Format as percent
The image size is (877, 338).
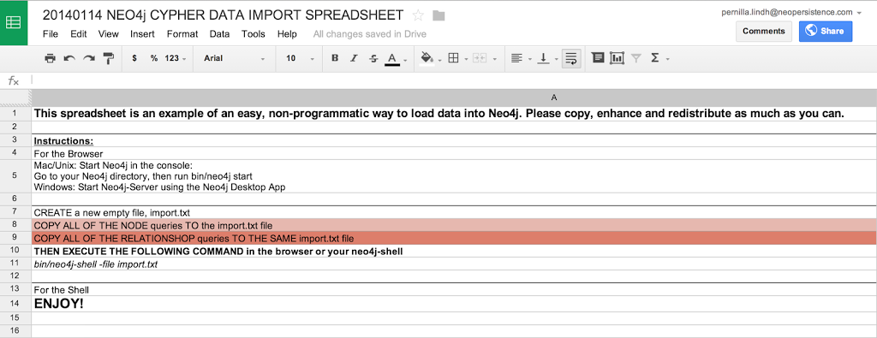[x=154, y=58]
